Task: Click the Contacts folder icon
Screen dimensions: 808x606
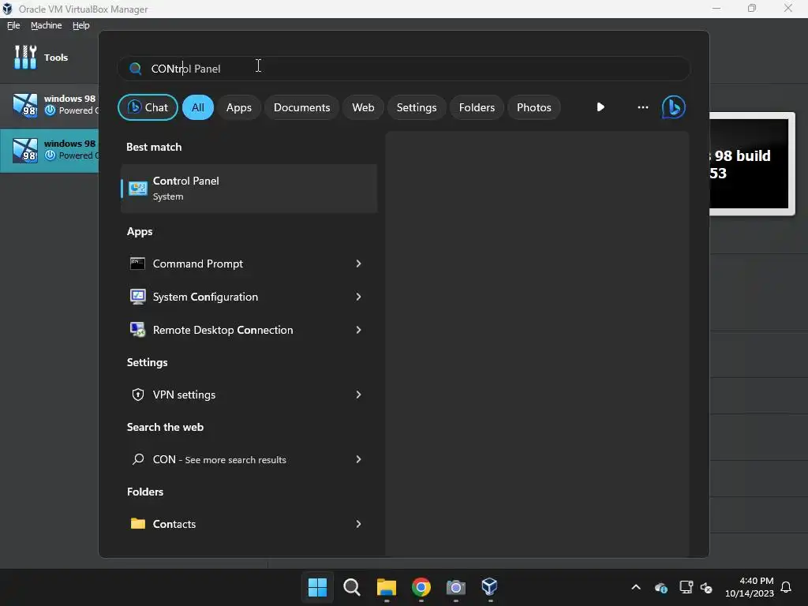Action: (x=137, y=524)
